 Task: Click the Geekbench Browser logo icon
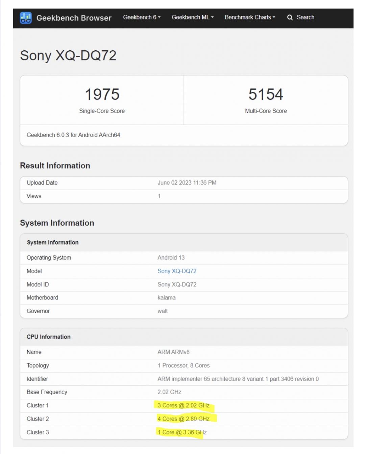pos(26,18)
